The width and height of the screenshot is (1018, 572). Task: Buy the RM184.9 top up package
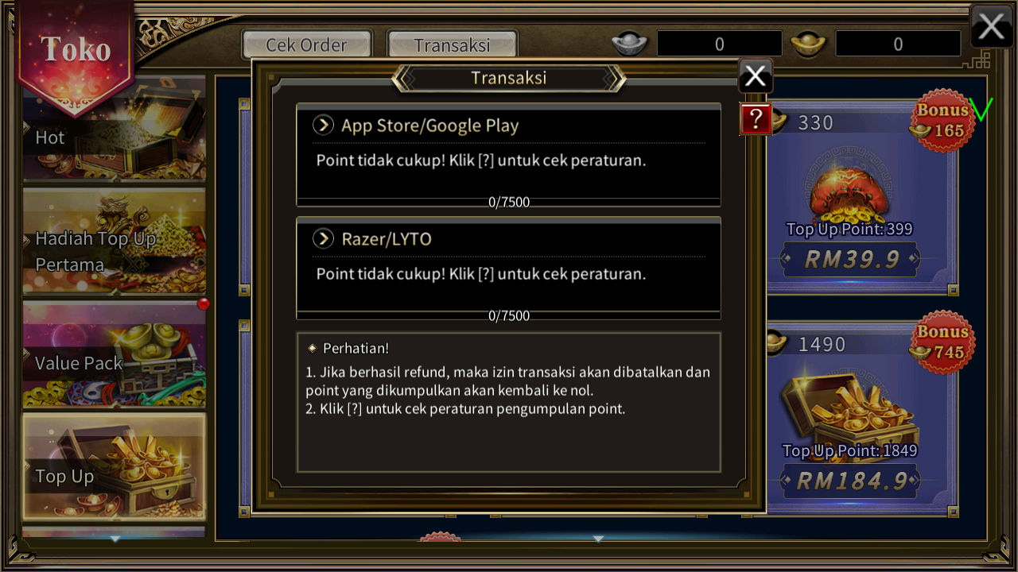(850, 481)
